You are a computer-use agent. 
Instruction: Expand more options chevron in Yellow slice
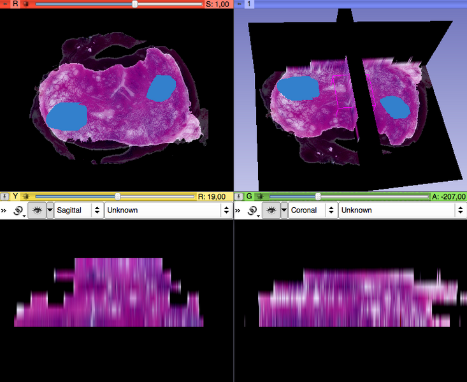[4, 210]
